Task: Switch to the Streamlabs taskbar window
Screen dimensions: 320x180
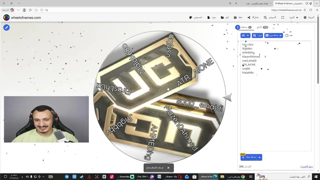Action: click(x=126, y=177)
